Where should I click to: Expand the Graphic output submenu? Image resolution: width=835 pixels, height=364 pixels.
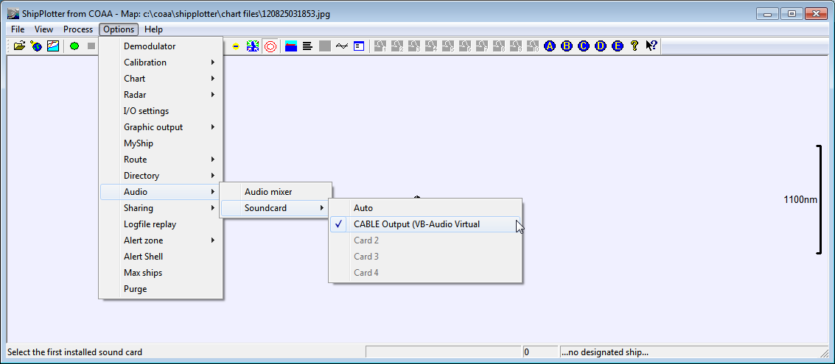(161, 127)
